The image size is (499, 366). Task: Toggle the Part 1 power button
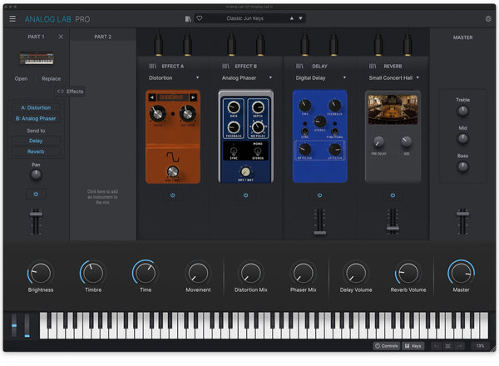pyautogui.click(x=35, y=194)
